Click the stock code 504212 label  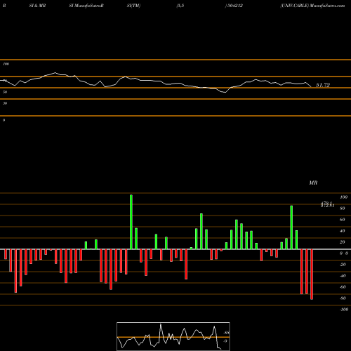235,6
